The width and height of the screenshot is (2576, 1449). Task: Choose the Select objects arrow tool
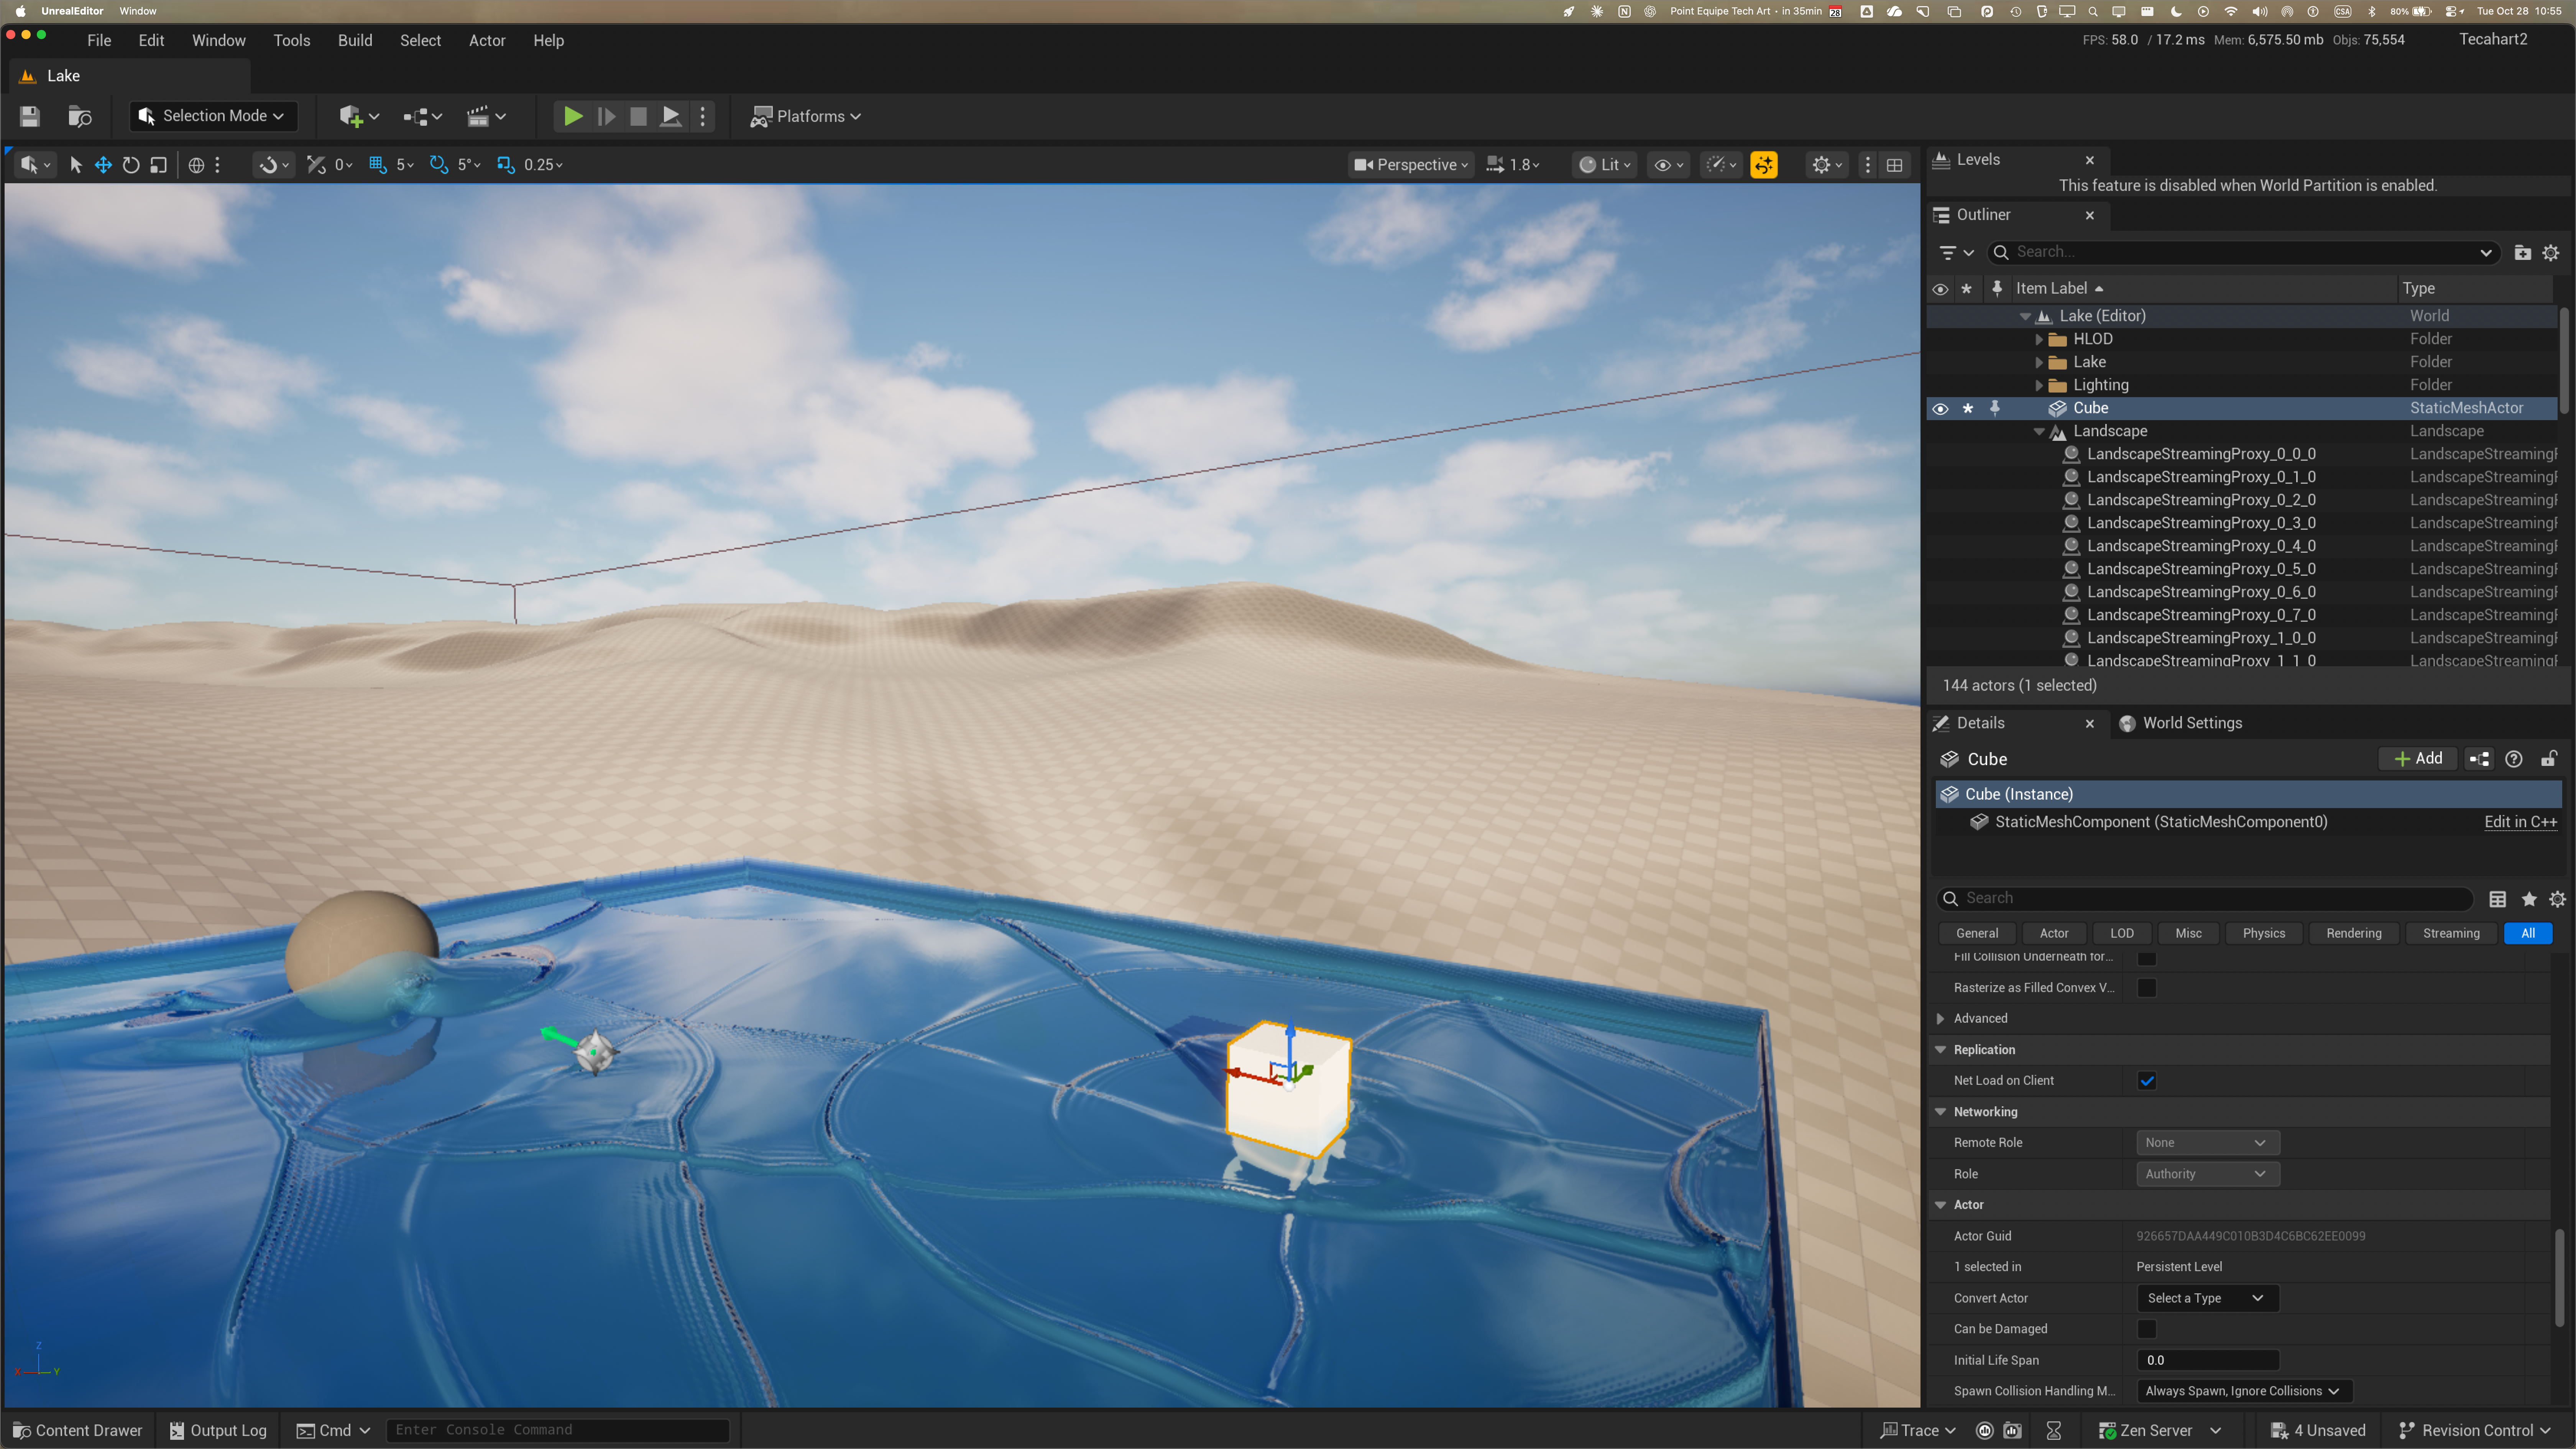75,165
